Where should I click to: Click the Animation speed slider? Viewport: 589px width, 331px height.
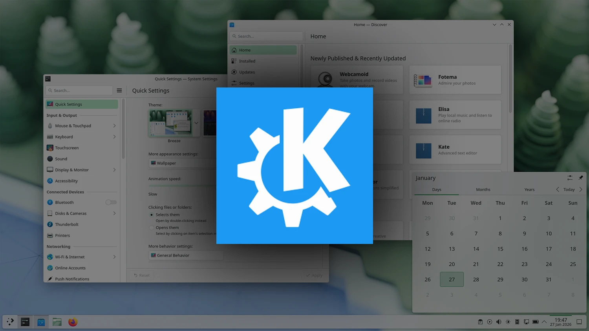pyautogui.click(x=182, y=186)
